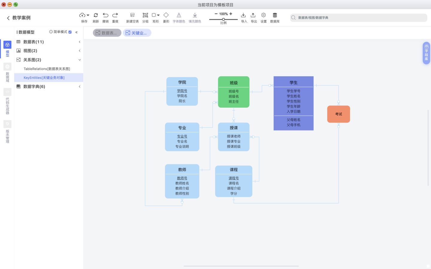Screen dimensions: 431x269
Task: Create a table with 新建空表 icon
Action: click(x=132, y=15)
